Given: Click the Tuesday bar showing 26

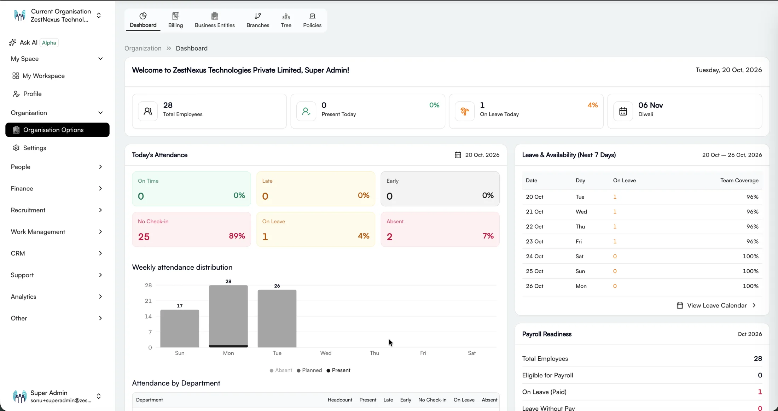Looking at the screenshot, I should pos(277,318).
